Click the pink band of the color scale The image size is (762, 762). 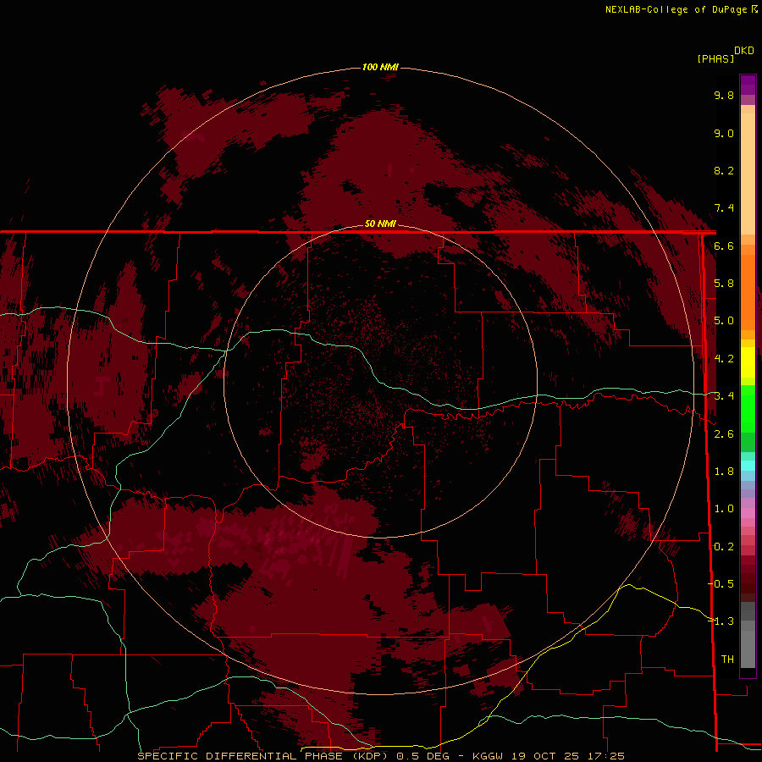pos(748,513)
